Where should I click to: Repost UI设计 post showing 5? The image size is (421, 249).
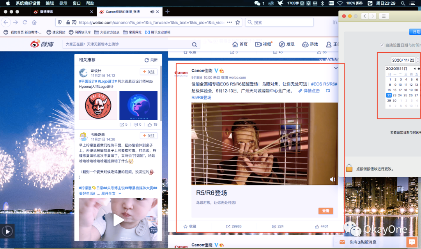(x=123, y=124)
